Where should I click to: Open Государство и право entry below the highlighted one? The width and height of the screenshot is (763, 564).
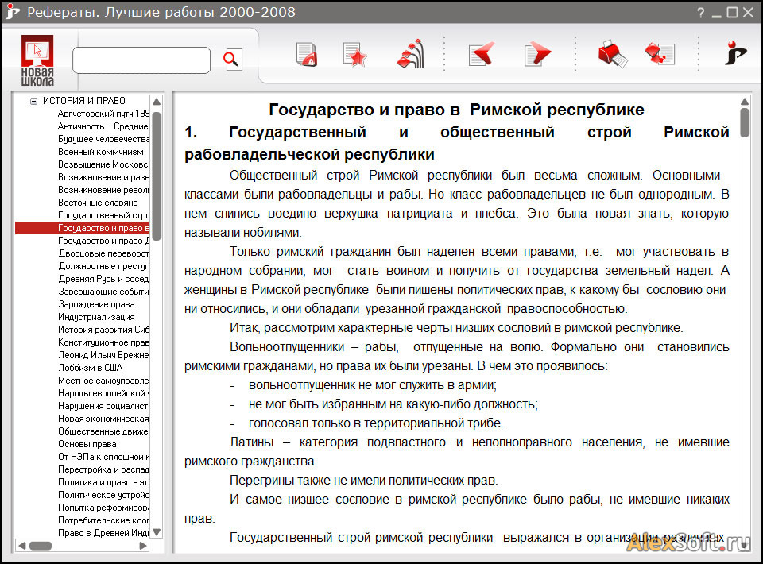point(103,241)
